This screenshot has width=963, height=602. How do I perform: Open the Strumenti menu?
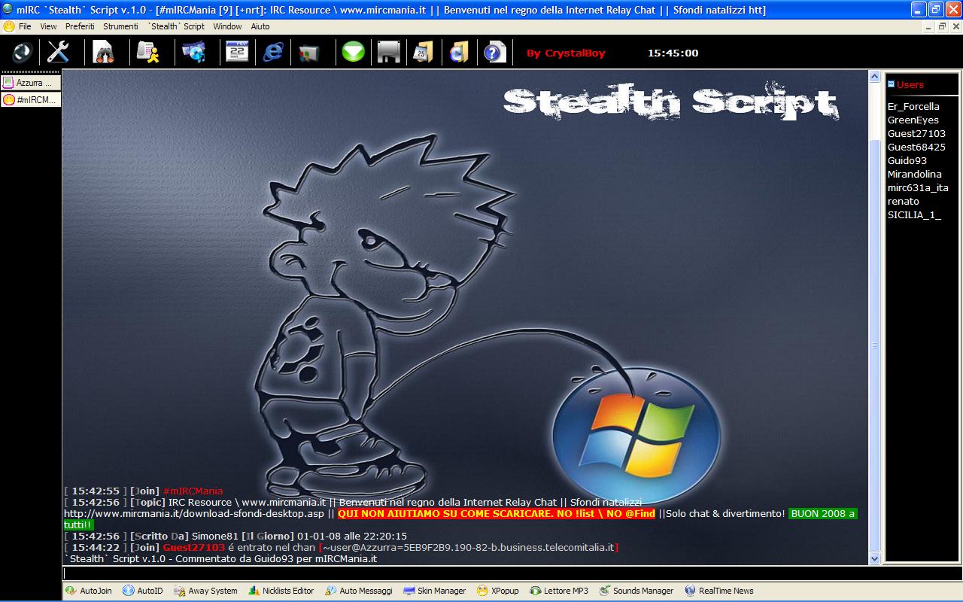(120, 26)
